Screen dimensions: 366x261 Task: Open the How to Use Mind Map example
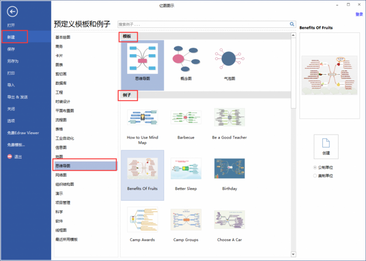coord(142,117)
